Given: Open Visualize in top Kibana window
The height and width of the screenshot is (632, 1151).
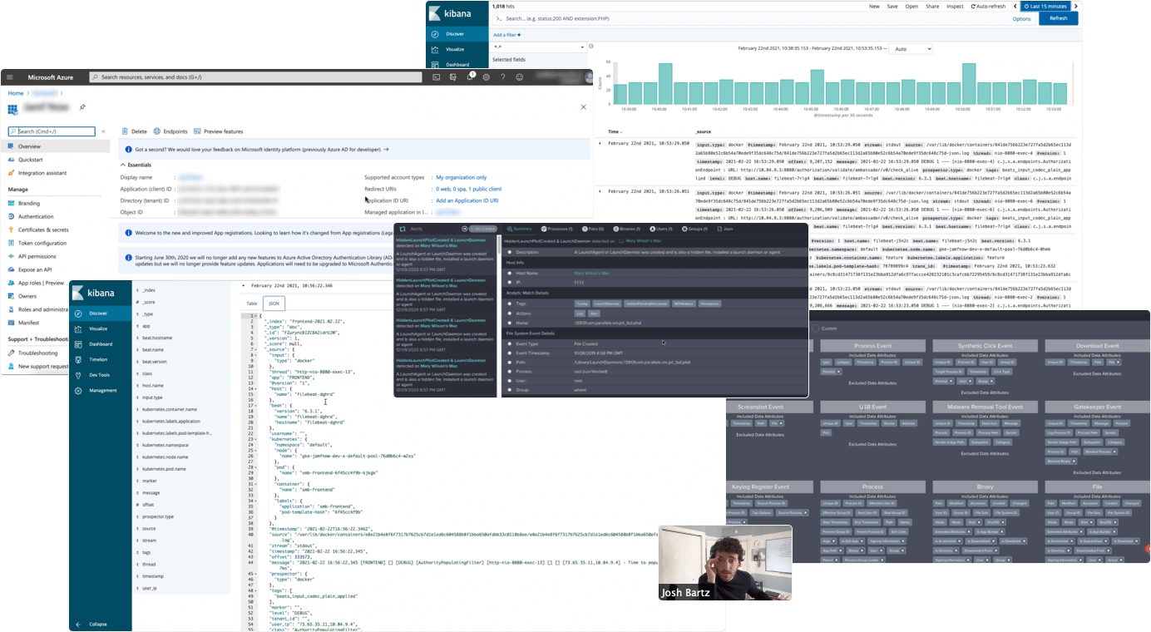Looking at the screenshot, I should 457,49.
